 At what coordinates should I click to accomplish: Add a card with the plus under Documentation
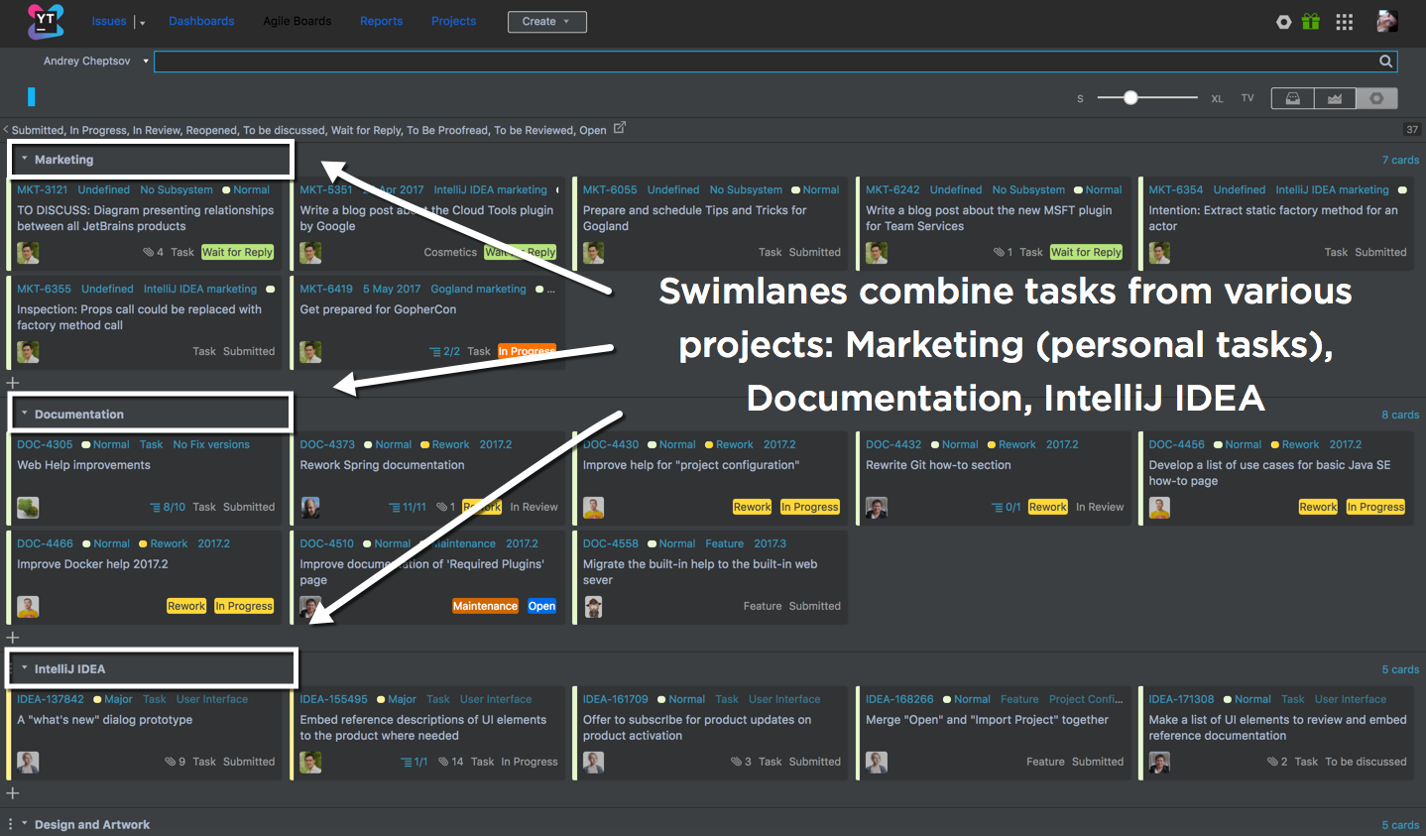pos(13,638)
